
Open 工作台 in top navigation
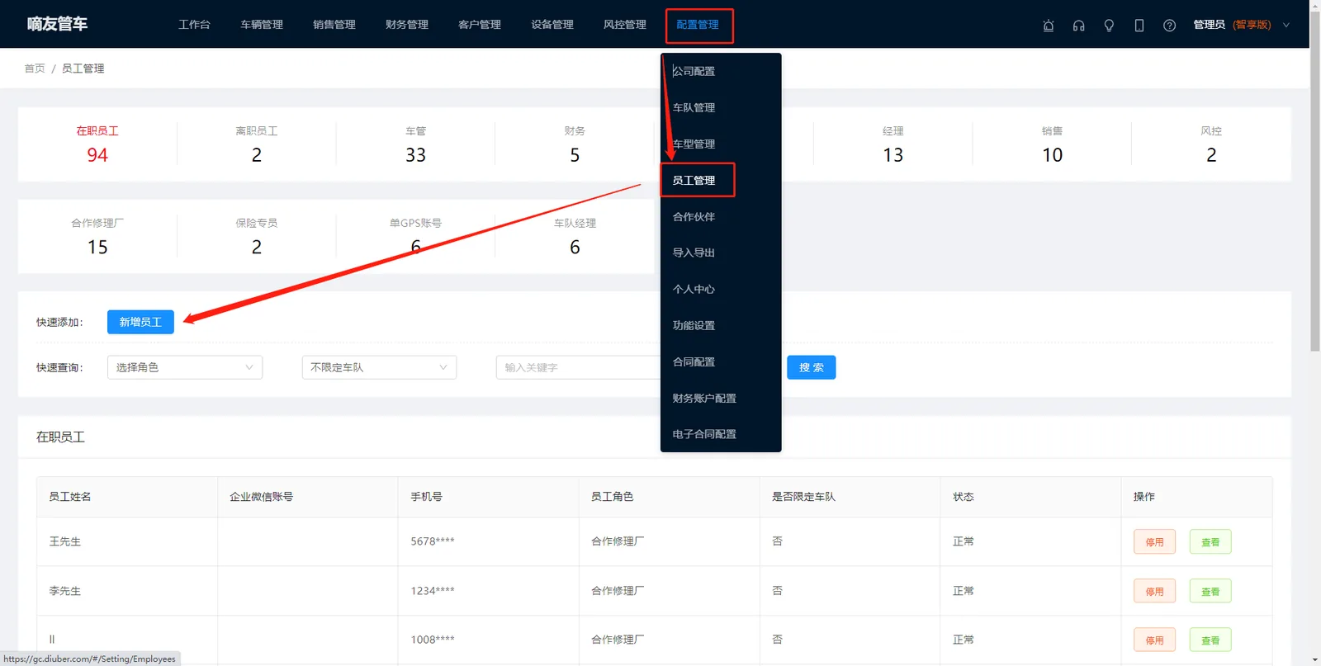pyautogui.click(x=194, y=25)
